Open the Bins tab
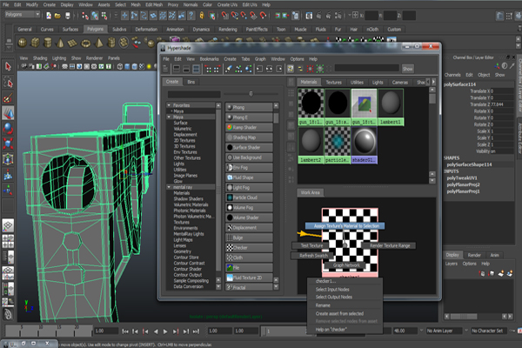 click(191, 82)
